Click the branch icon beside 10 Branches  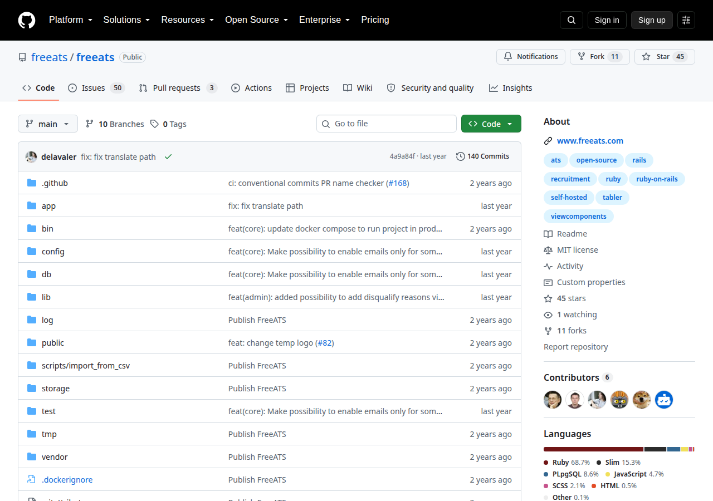coord(90,124)
